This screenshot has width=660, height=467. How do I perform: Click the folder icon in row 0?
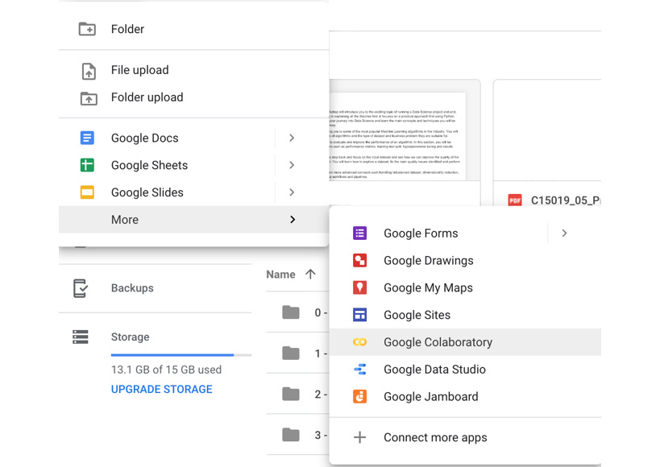tap(291, 312)
